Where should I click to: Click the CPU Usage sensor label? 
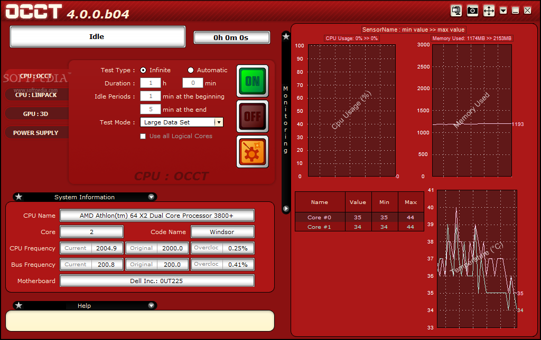351,38
